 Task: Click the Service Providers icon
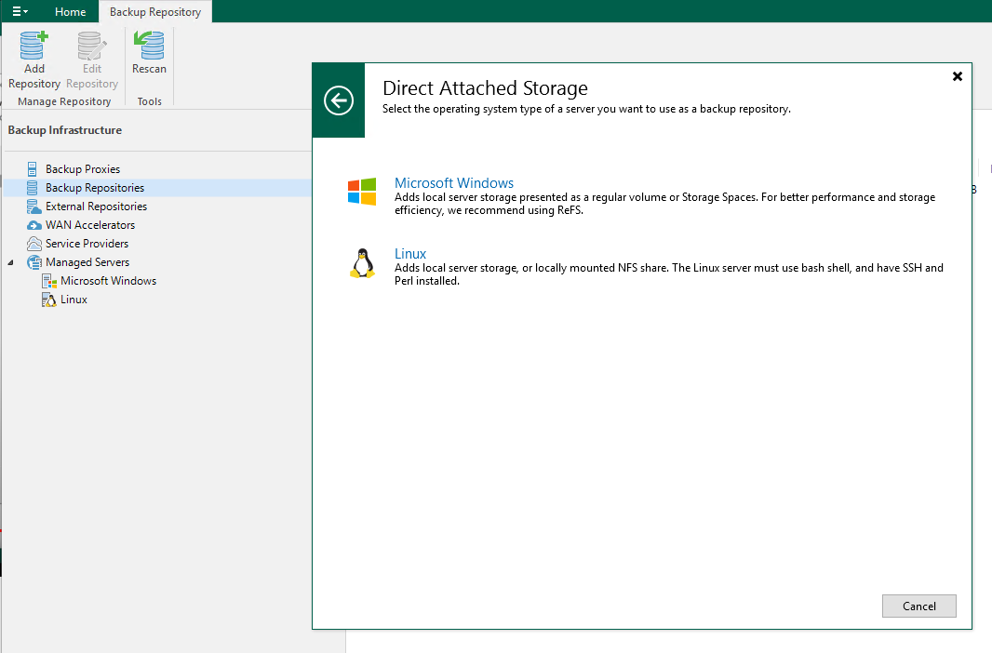[34, 244]
